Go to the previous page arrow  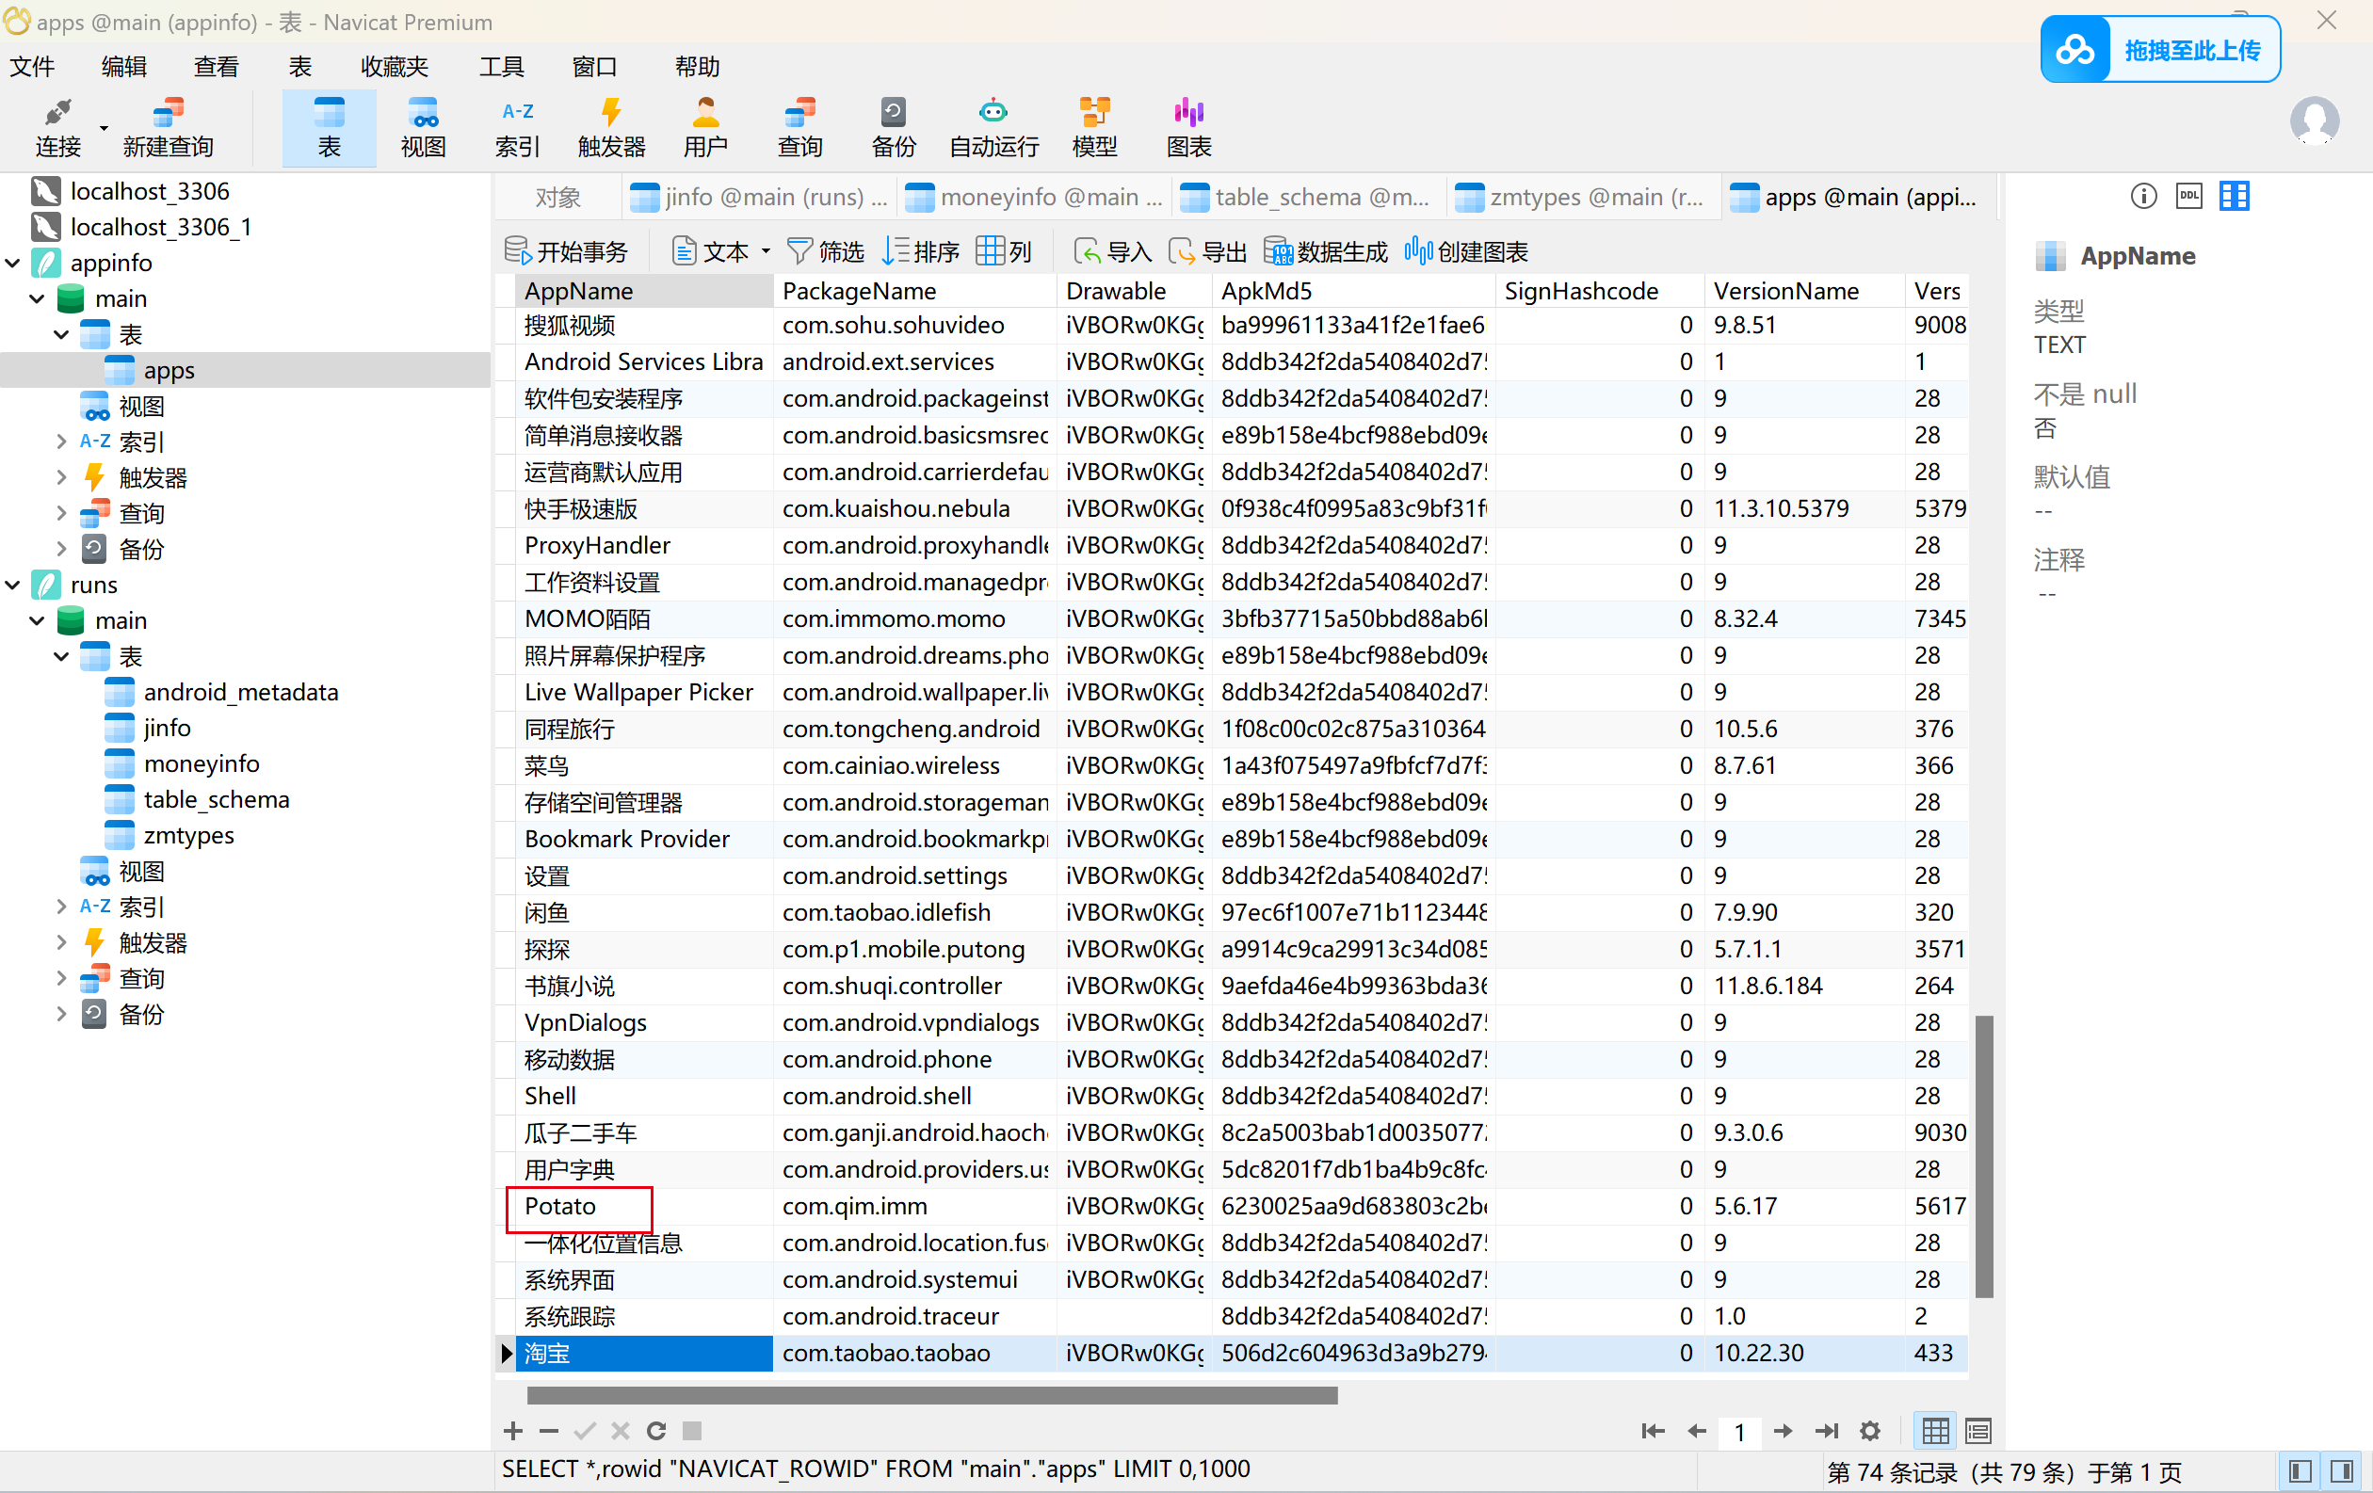(1696, 1430)
